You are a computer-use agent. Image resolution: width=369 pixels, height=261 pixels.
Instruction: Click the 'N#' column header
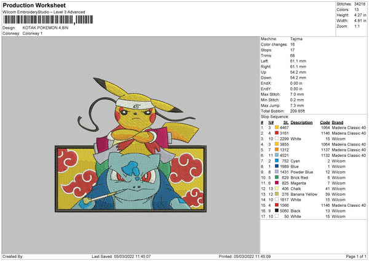click(x=271, y=122)
